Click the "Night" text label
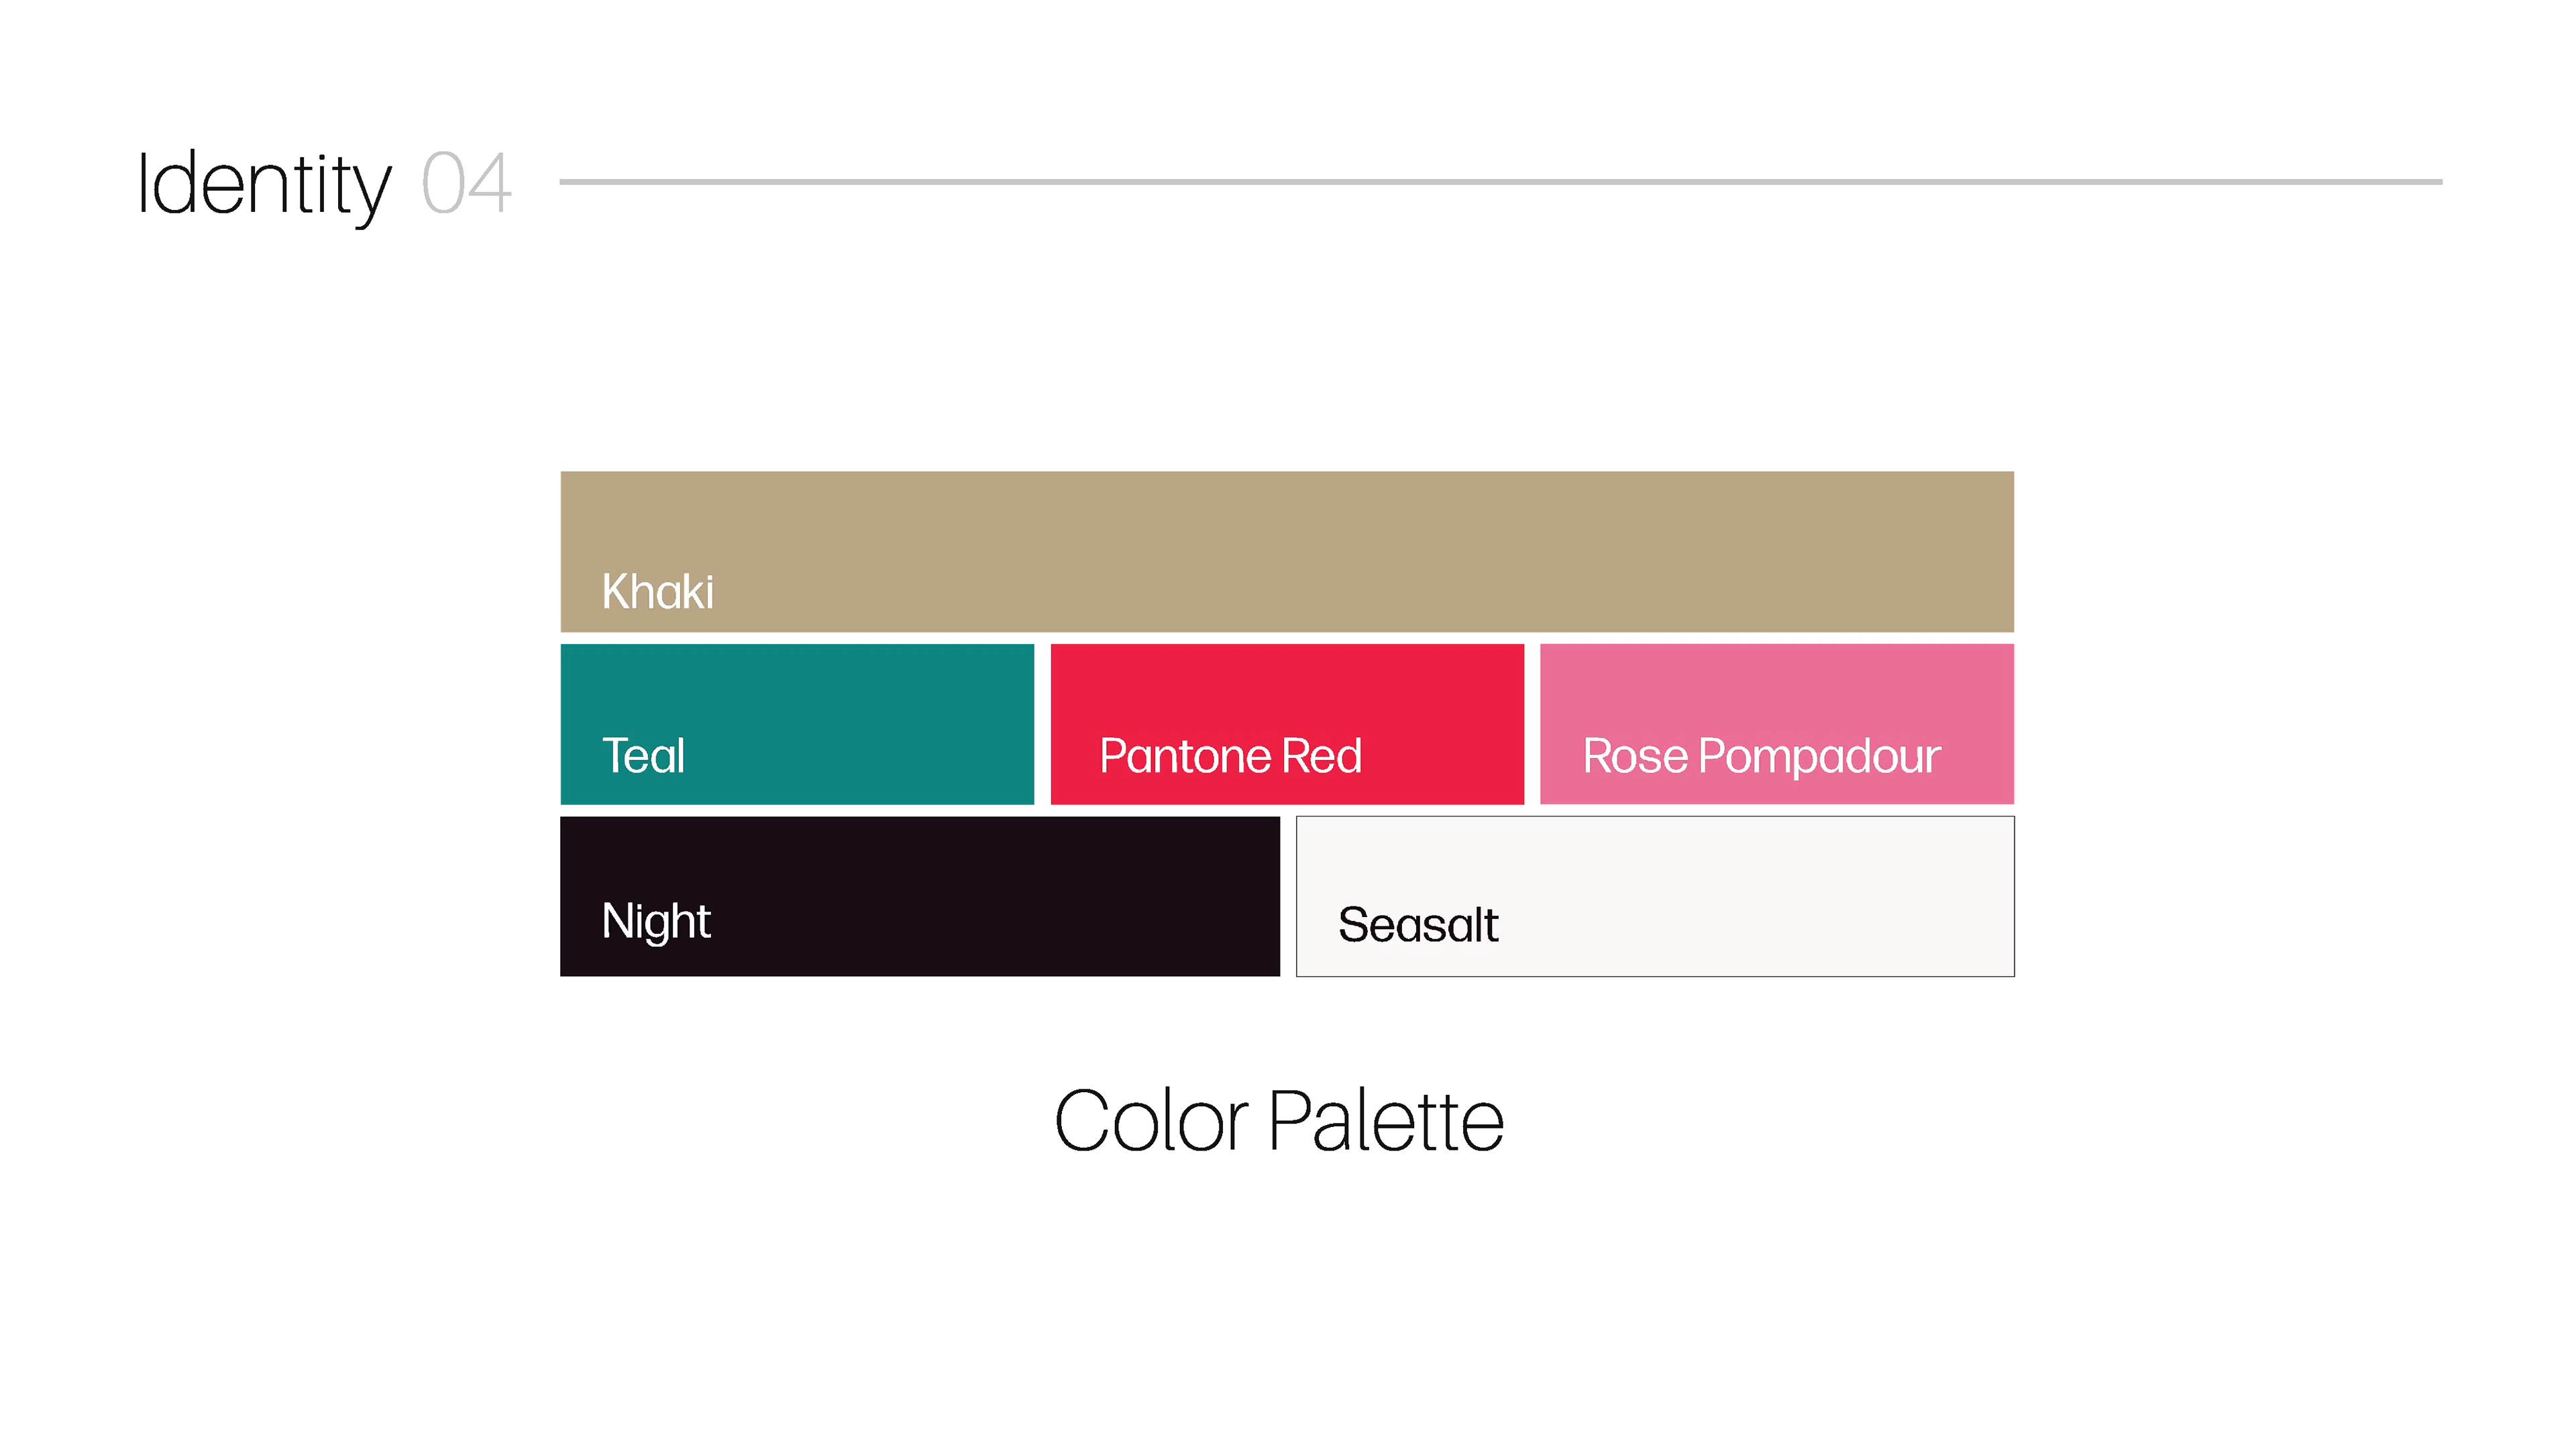This screenshot has width=2576, height=1449. [656, 921]
